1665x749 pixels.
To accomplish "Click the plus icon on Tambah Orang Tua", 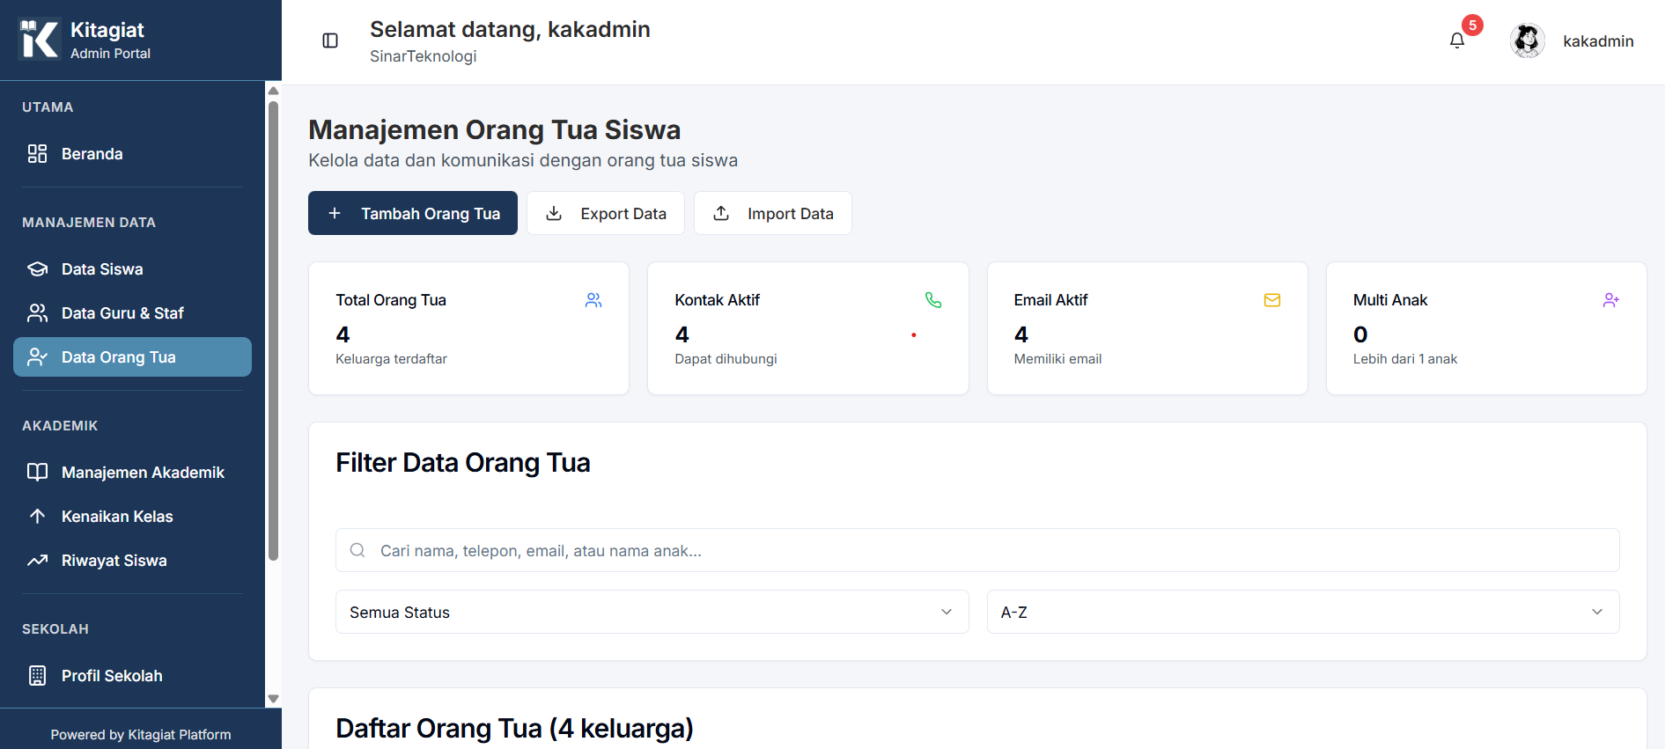I will tap(335, 213).
